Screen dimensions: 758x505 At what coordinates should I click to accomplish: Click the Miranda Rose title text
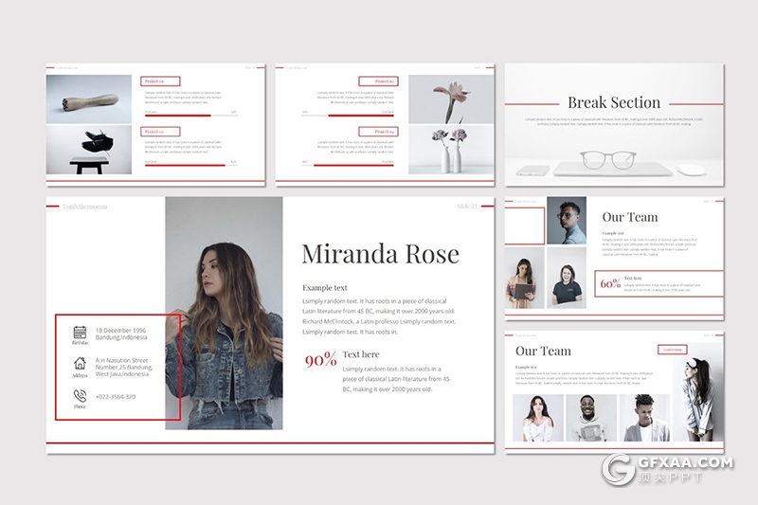(380, 254)
